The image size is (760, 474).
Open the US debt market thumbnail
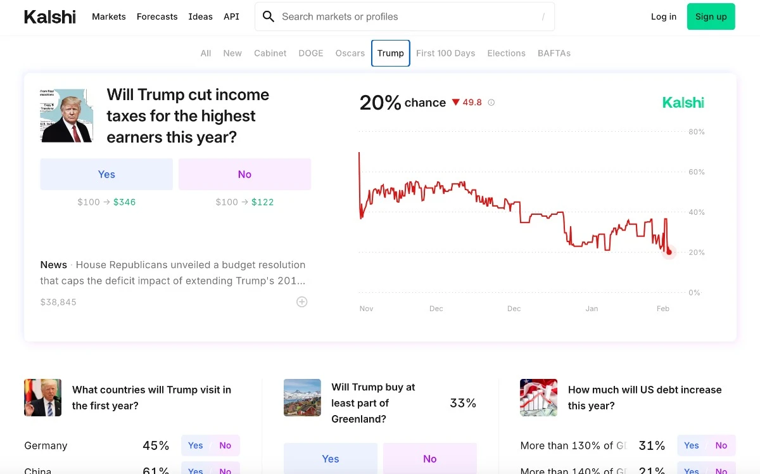tap(538, 397)
